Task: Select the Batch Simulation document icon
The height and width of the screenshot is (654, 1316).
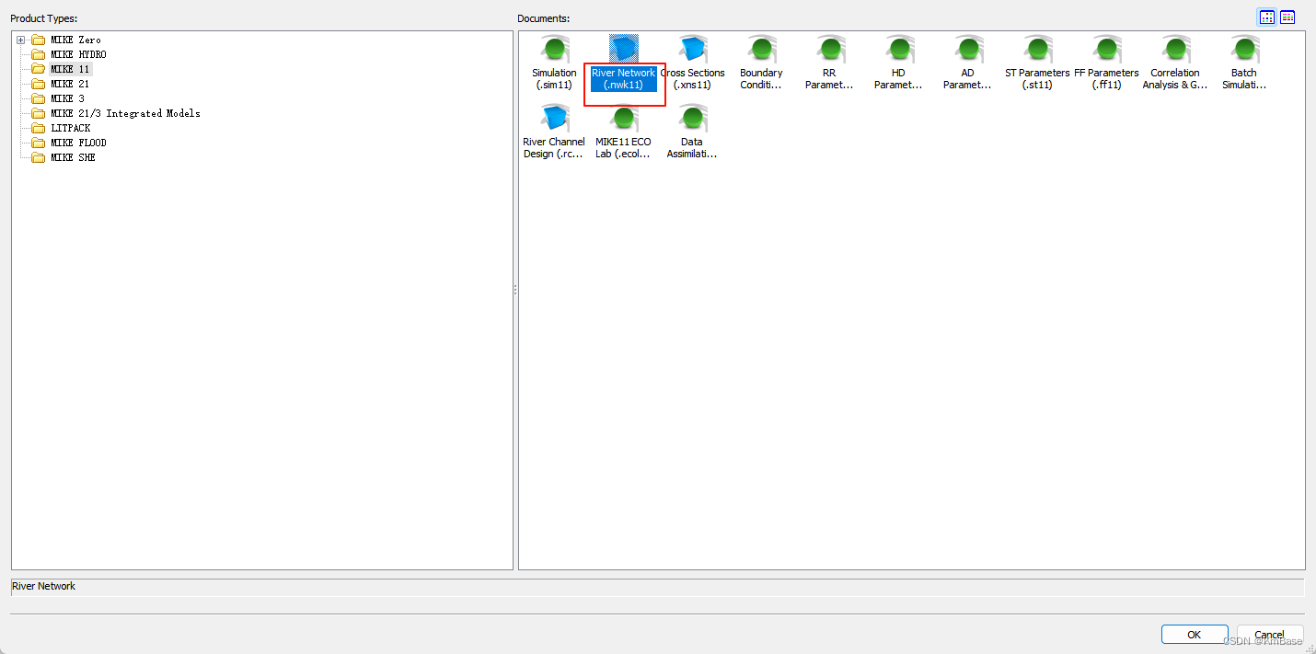Action: click(x=1244, y=51)
